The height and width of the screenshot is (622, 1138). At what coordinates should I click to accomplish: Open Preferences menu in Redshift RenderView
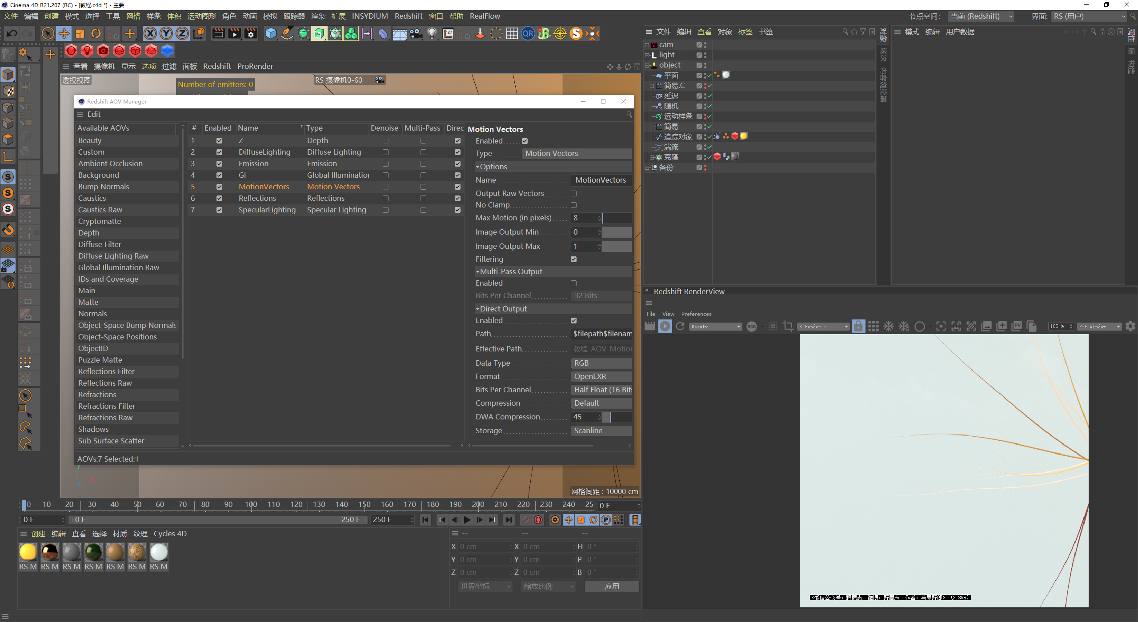[696, 314]
